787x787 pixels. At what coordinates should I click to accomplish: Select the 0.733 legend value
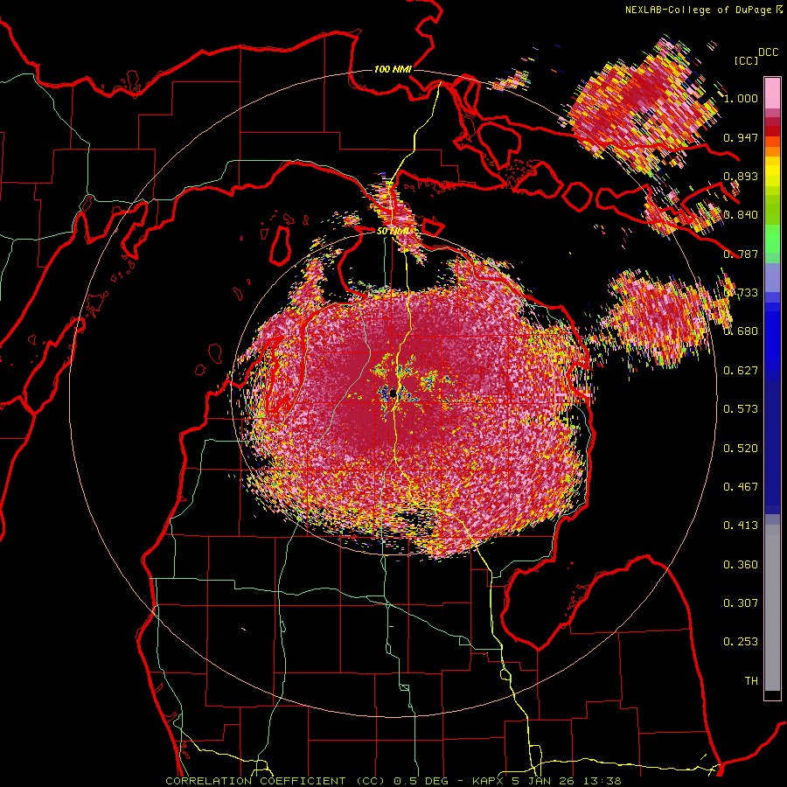741,293
